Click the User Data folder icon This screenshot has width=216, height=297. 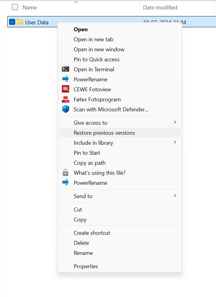pos(20,22)
